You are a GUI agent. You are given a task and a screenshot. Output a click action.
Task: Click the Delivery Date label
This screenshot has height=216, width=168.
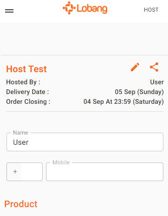pos(27,92)
